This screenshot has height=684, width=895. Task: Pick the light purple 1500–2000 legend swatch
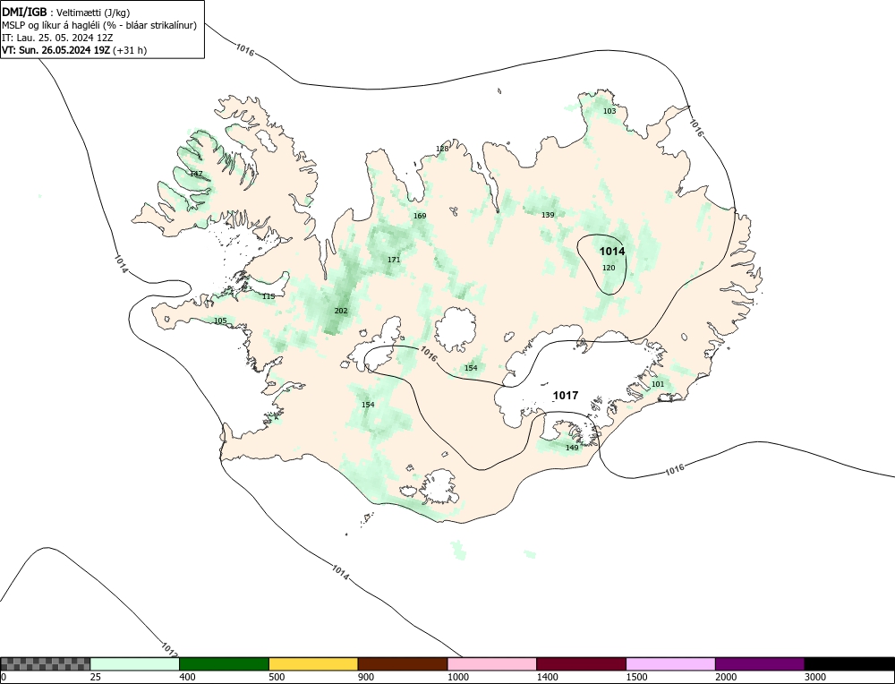670,663
